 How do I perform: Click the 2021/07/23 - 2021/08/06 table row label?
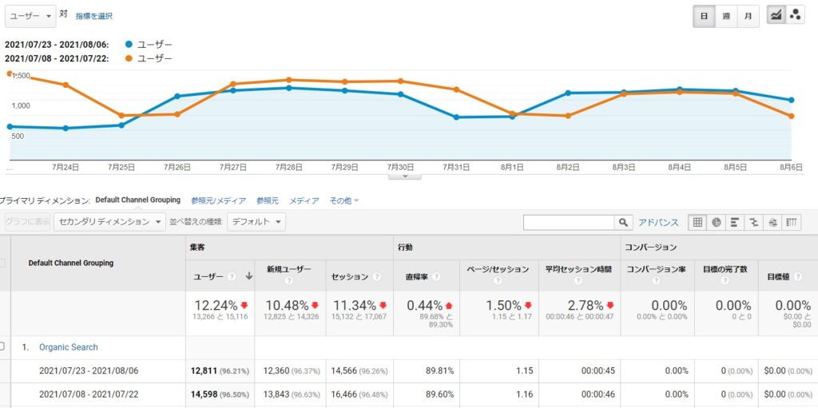point(89,371)
